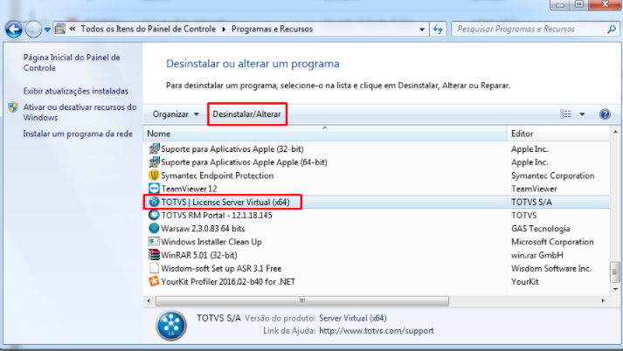Select 'Warsaw 2.3.0.83 64 bits' entry

203,229
